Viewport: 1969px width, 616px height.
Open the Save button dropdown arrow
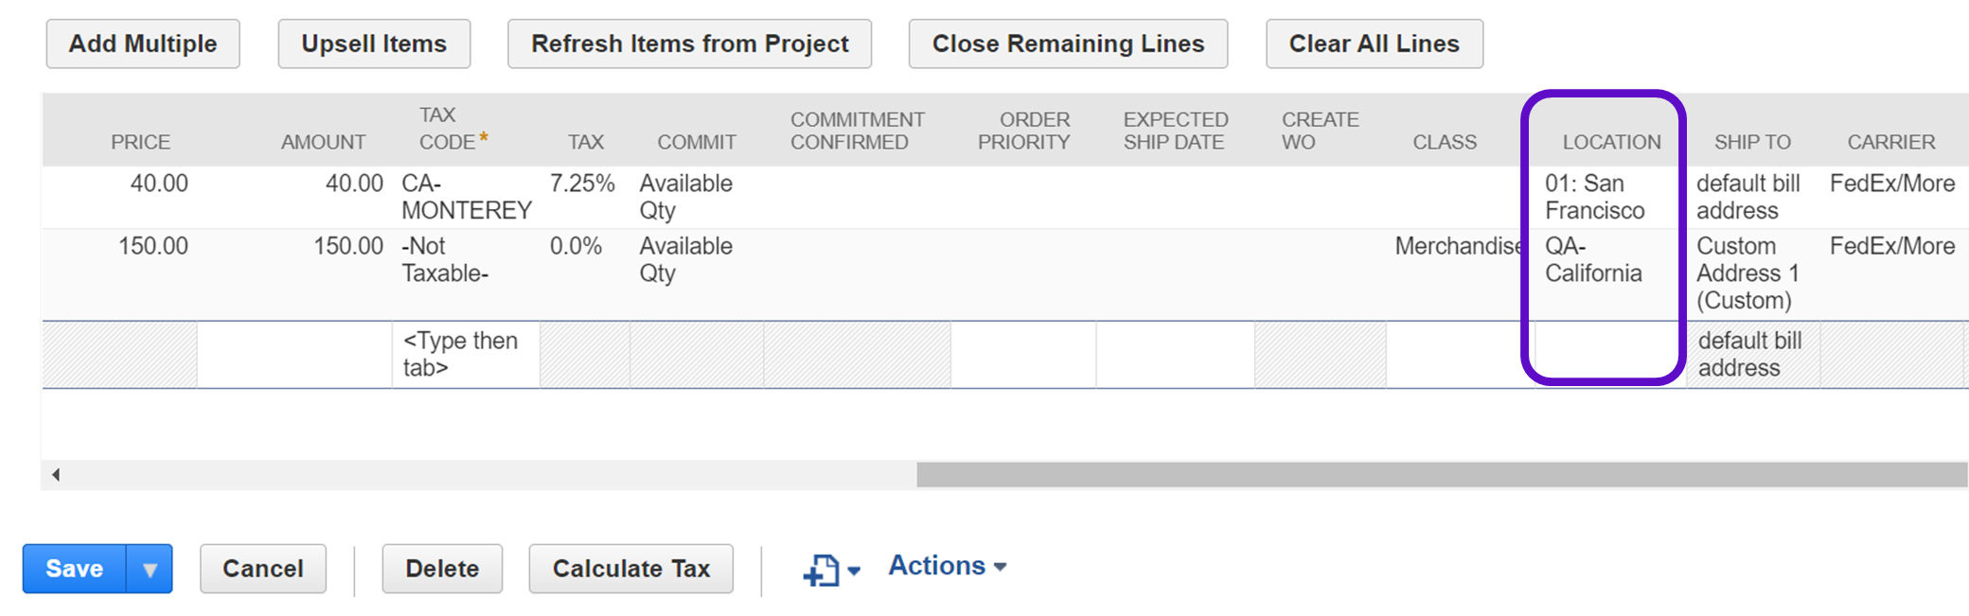point(150,570)
